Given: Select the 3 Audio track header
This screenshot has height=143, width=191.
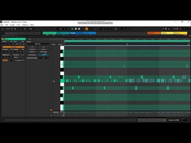Looking at the screenshot, I should (x=76, y=33).
